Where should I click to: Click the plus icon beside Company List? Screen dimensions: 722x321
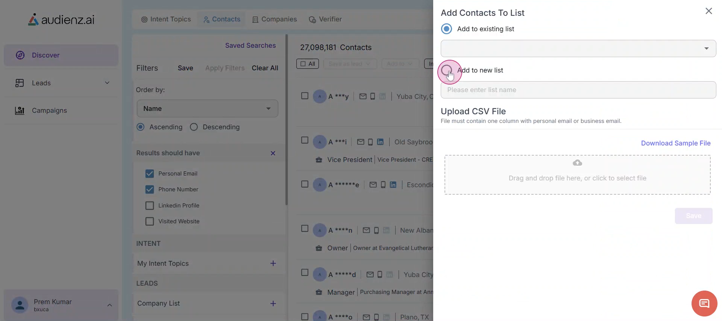click(273, 303)
